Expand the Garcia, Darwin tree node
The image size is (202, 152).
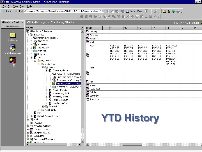[x=47, y=90]
